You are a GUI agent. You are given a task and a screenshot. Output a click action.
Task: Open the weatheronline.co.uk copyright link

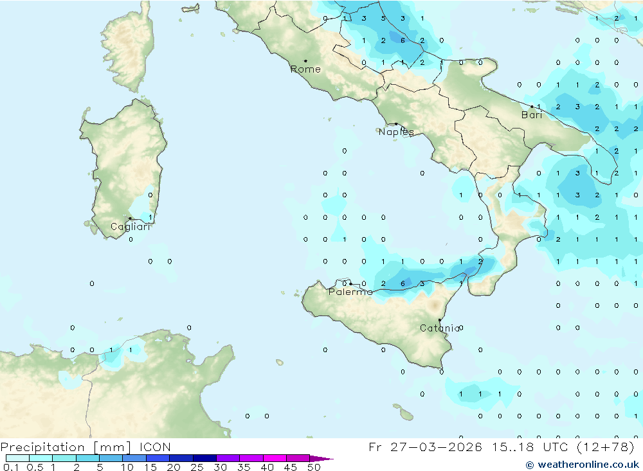click(583, 465)
